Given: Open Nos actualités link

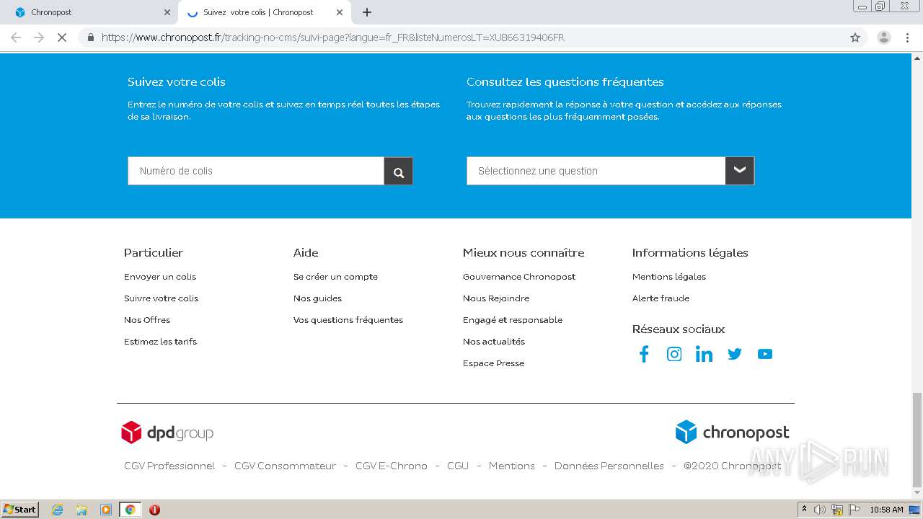Looking at the screenshot, I should (494, 342).
